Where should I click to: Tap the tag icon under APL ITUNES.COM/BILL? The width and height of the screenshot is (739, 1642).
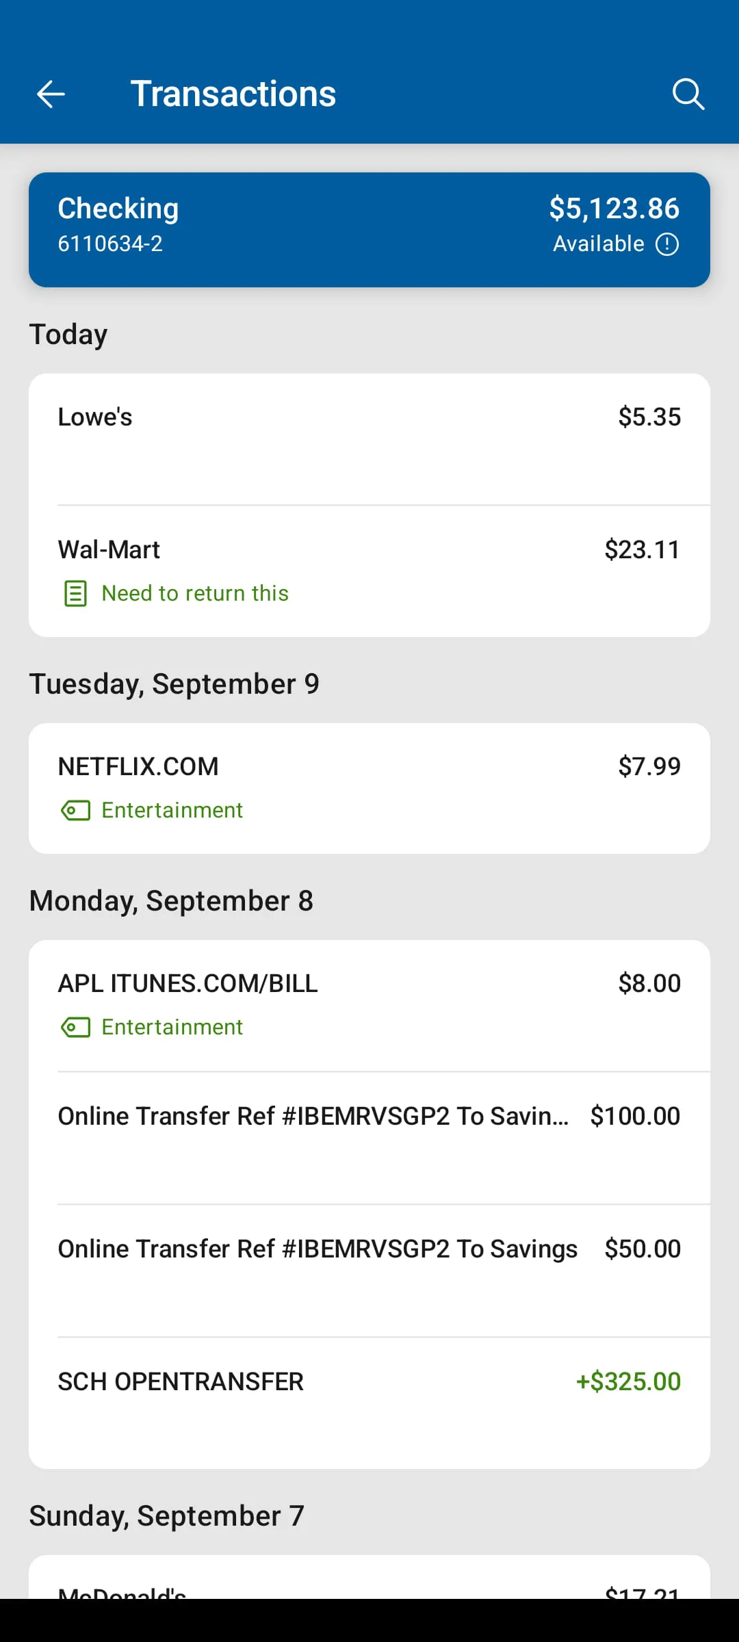(75, 1028)
